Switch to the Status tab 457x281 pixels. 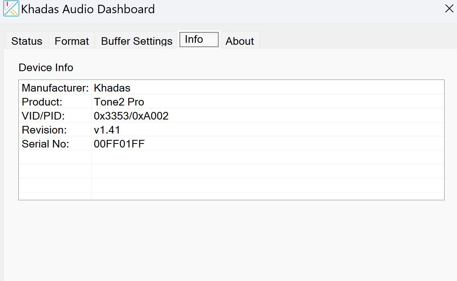pos(27,41)
